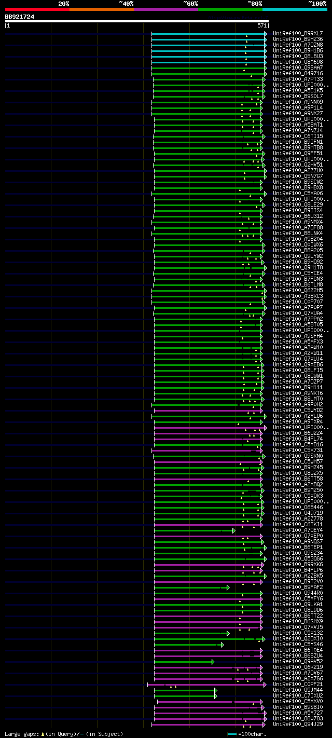Click the UniRef100_Q9FF51 entry
This screenshot has width=332, height=738.
[298, 153]
